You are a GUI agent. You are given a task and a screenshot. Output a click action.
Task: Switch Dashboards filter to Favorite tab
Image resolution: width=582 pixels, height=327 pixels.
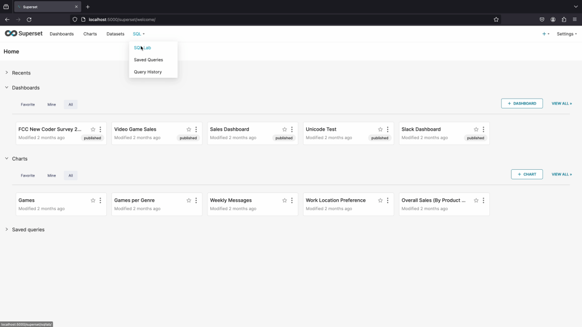click(28, 104)
